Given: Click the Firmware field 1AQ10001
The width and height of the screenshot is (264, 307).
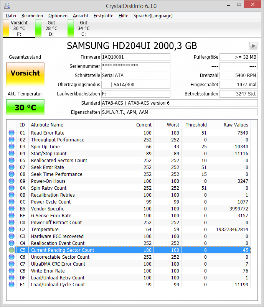Looking at the screenshot, I should click(x=135, y=57).
